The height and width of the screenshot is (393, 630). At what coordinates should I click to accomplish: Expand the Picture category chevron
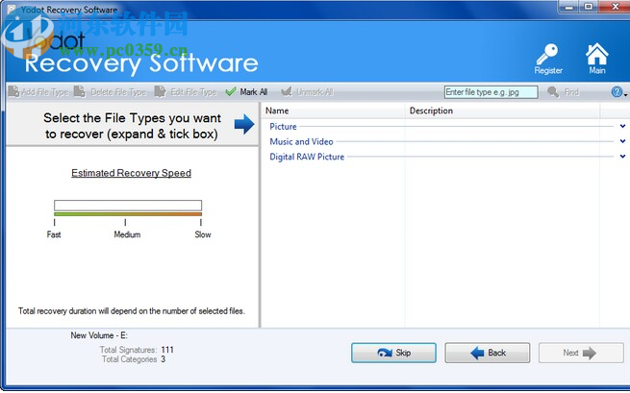point(622,126)
